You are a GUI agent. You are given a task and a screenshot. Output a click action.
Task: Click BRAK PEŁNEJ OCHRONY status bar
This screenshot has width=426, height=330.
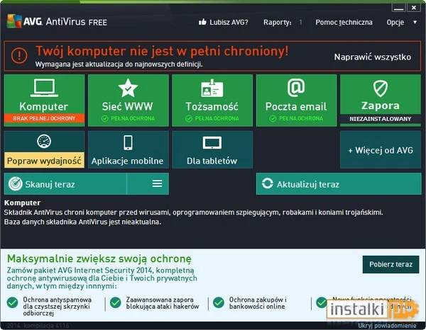click(x=44, y=118)
